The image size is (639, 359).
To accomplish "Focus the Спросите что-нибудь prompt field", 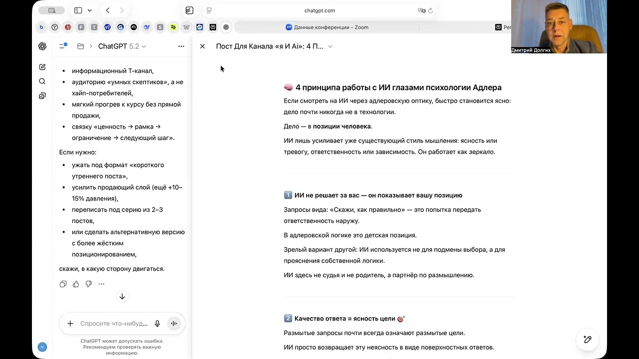I will click(x=114, y=324).
